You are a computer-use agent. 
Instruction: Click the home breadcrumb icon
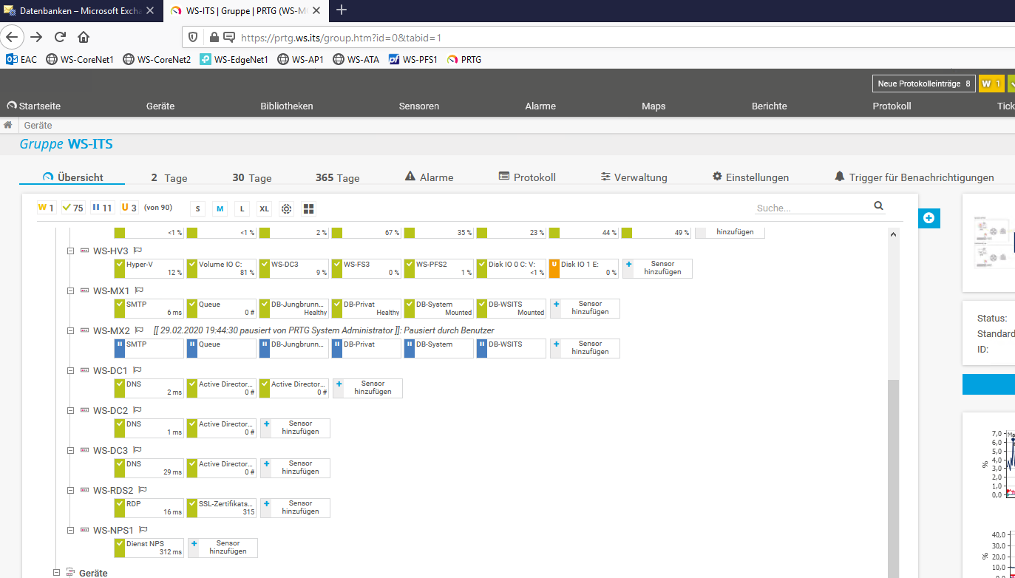click(9, 125)
